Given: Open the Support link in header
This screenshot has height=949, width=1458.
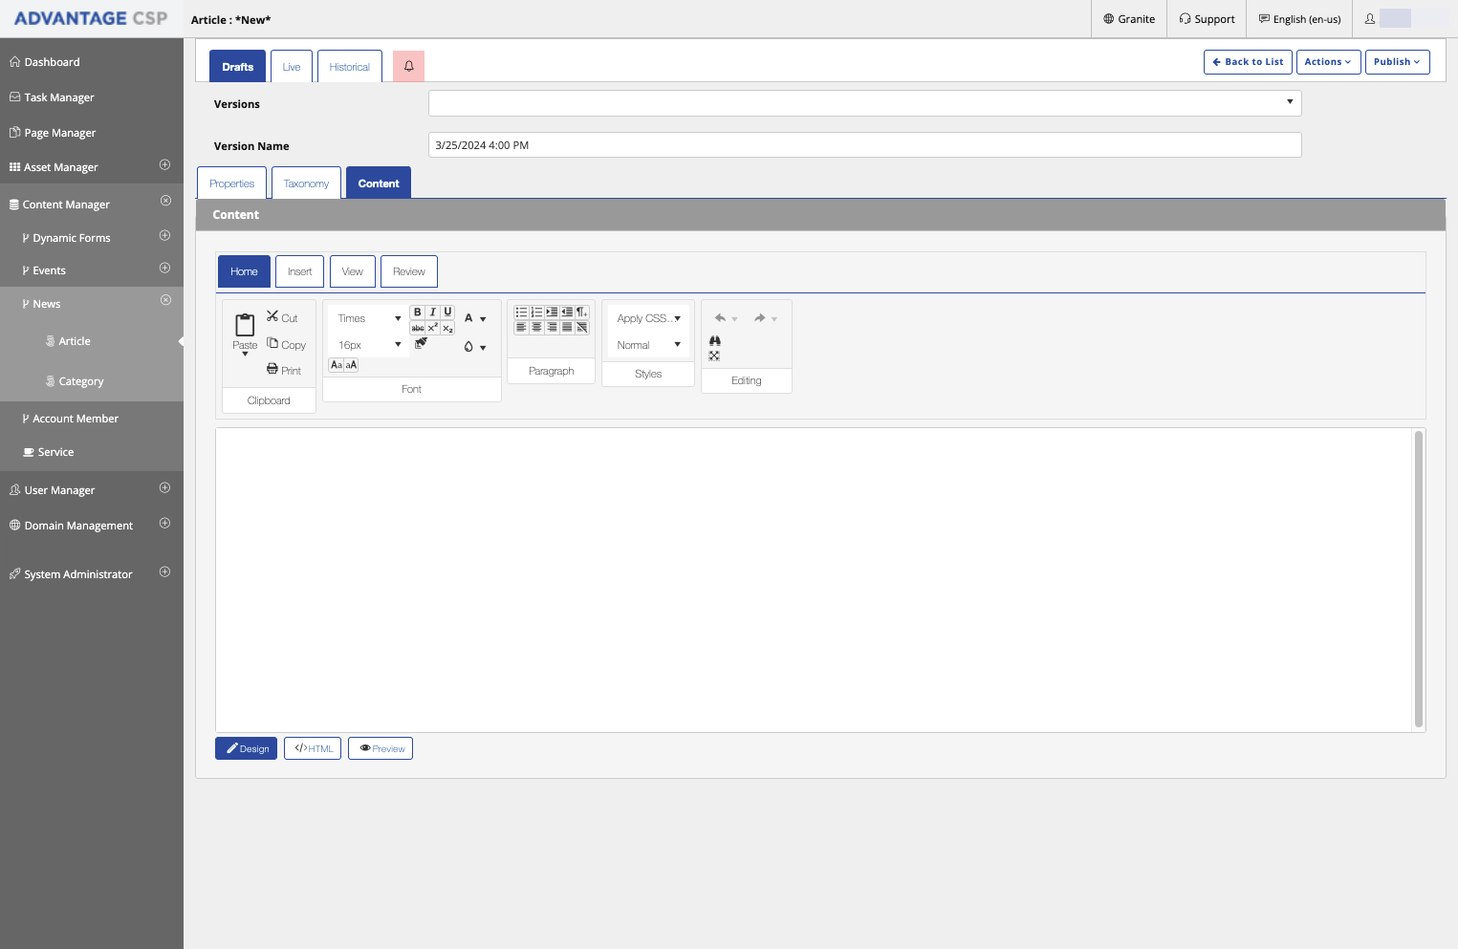Looking at the screenshot, I should tap(1207, 19).
